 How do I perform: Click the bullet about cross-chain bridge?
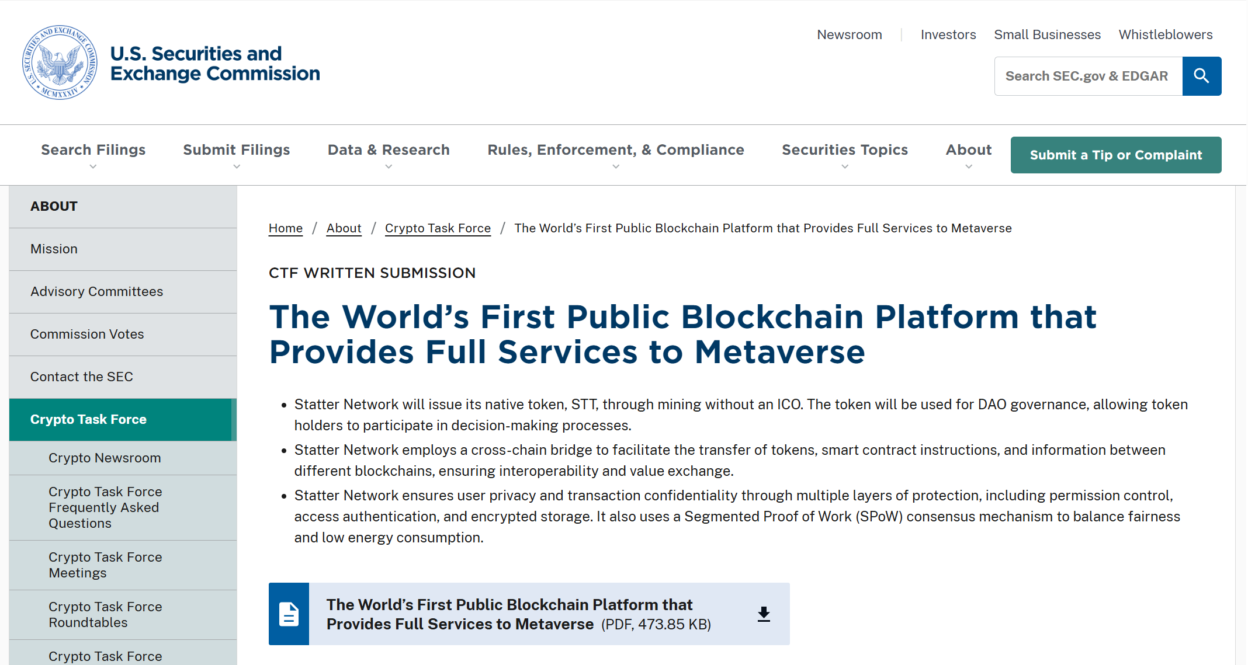tap(730, 461)
